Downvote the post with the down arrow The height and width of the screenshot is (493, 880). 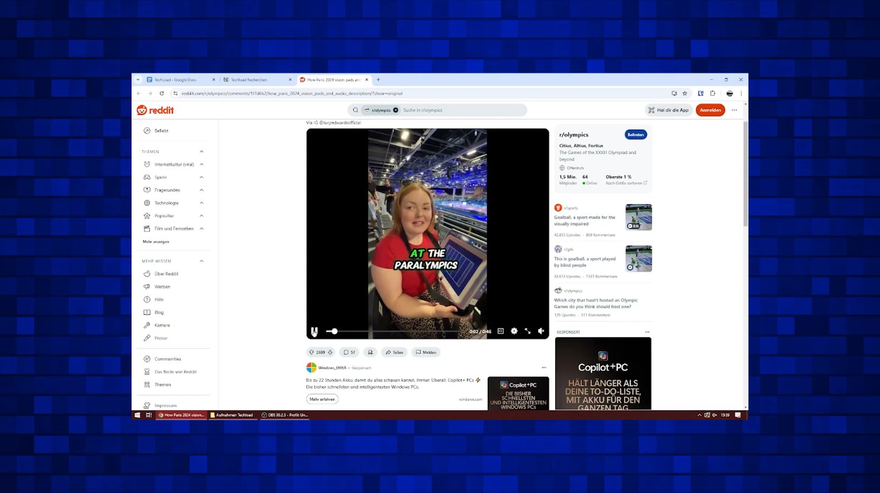tap(330, 352)
